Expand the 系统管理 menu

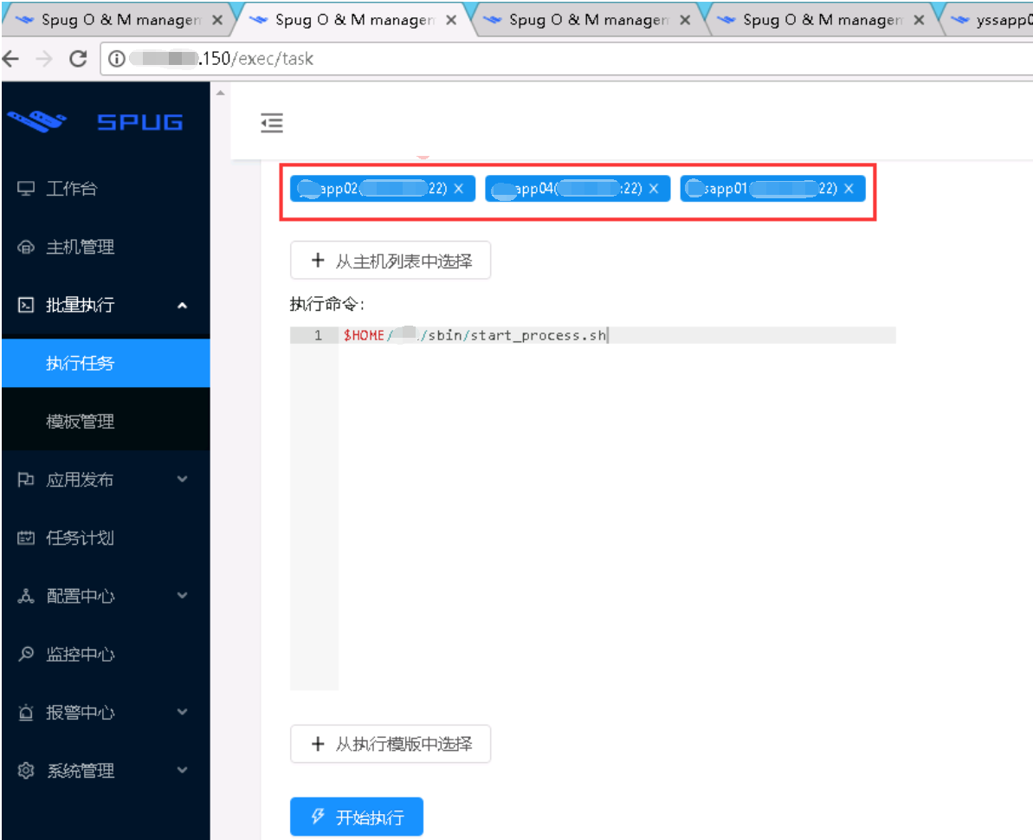tap(106, 770)
